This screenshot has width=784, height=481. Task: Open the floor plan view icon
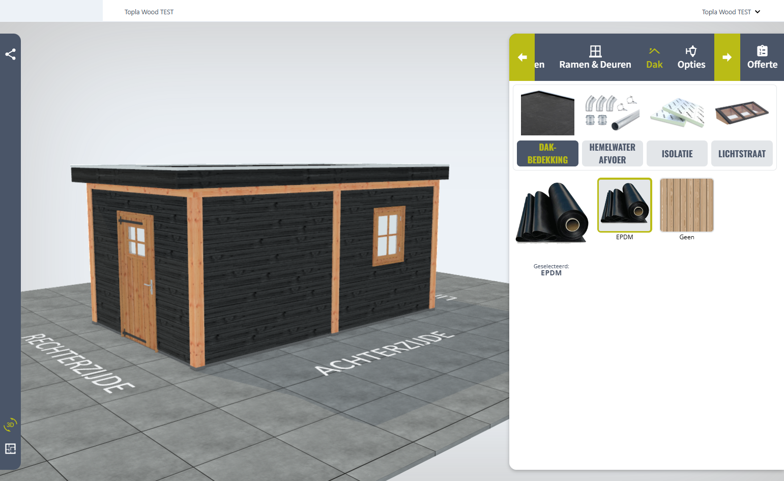[10, 448]
